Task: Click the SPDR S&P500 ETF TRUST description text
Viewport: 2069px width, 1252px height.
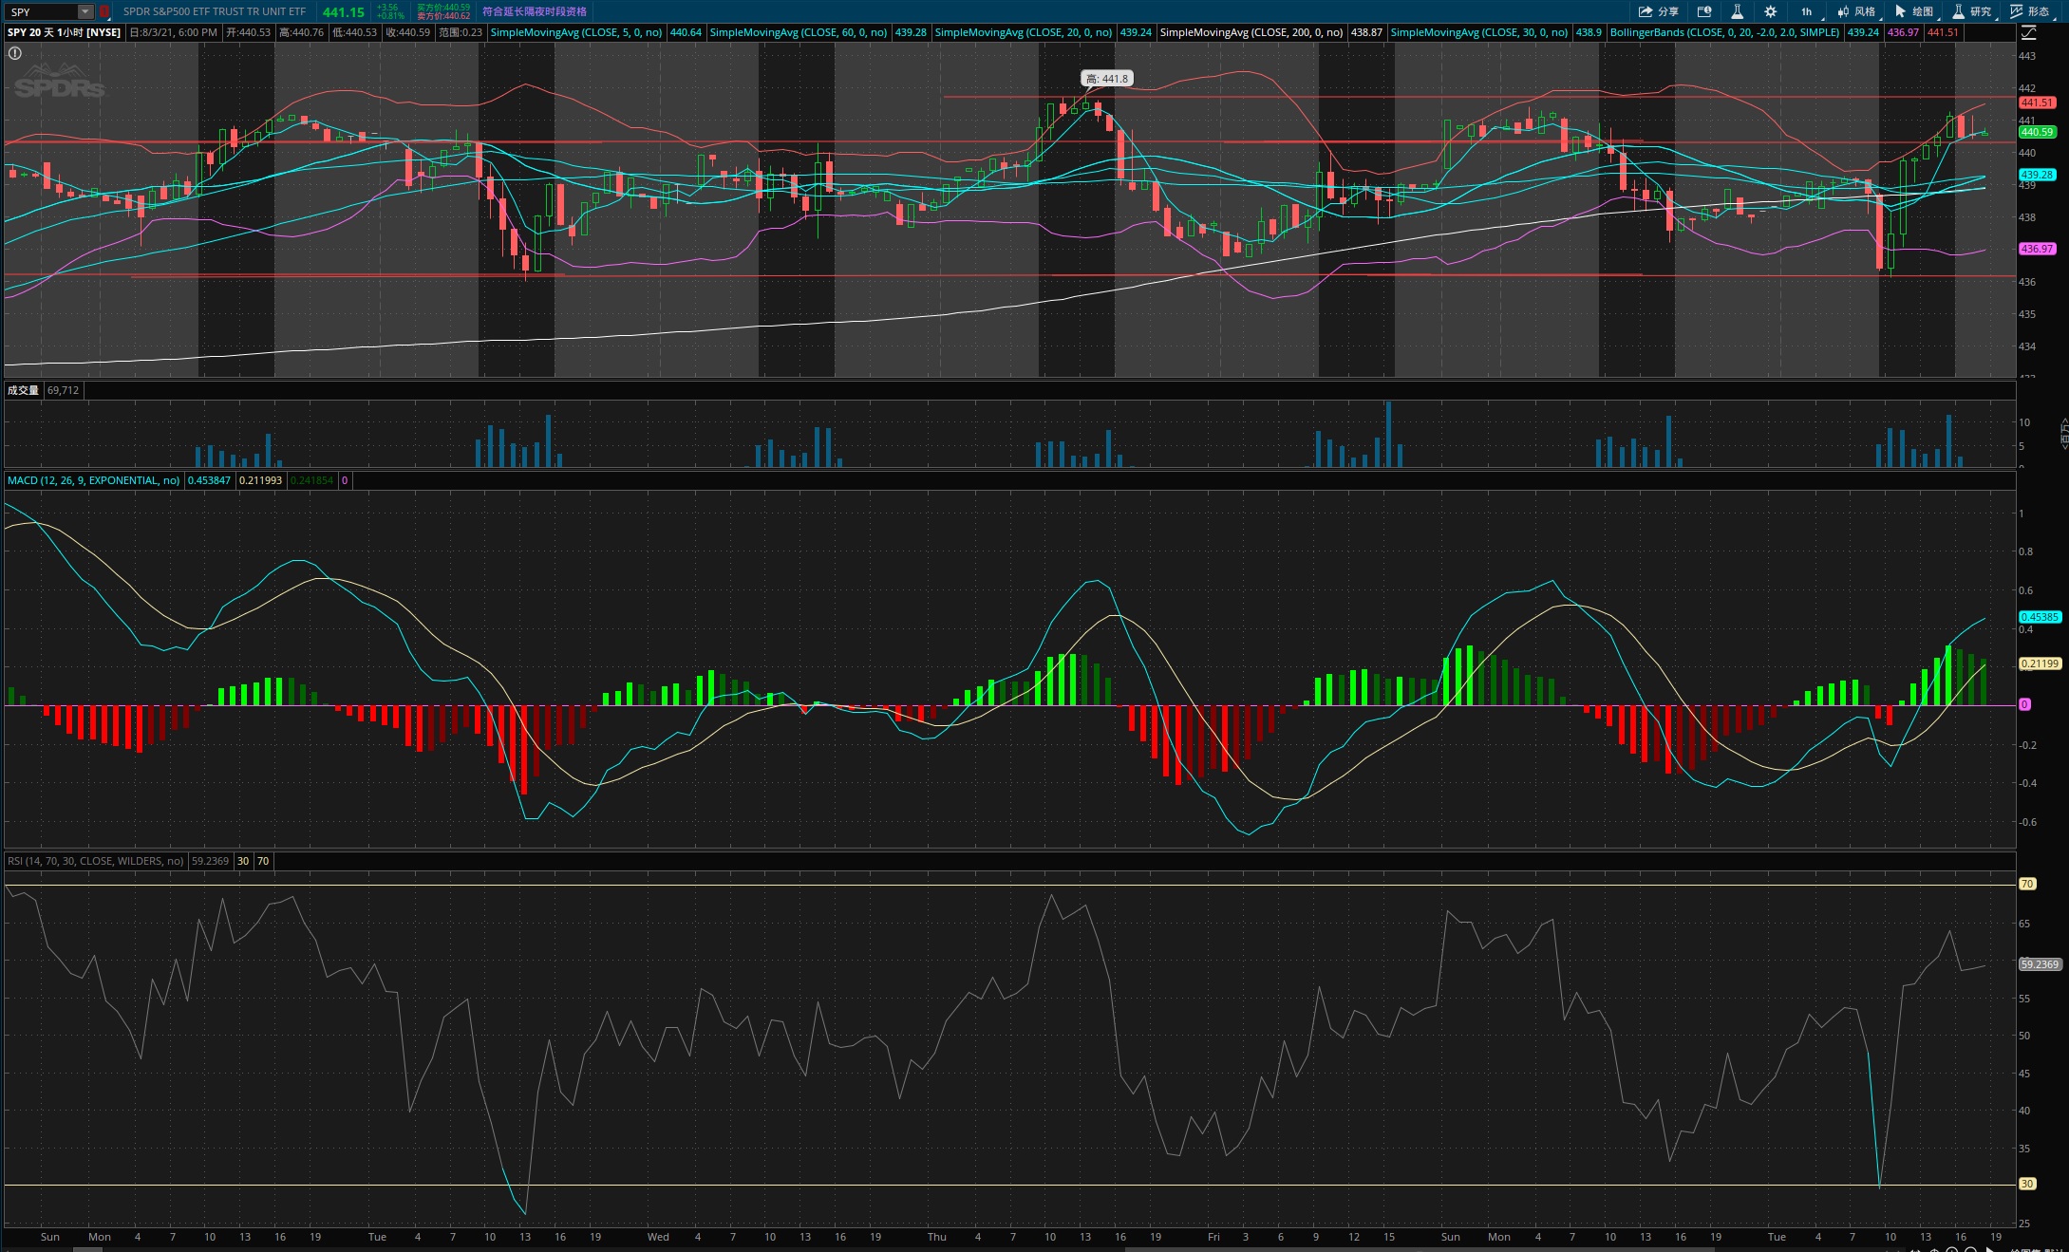Action: tap(215, 11)
